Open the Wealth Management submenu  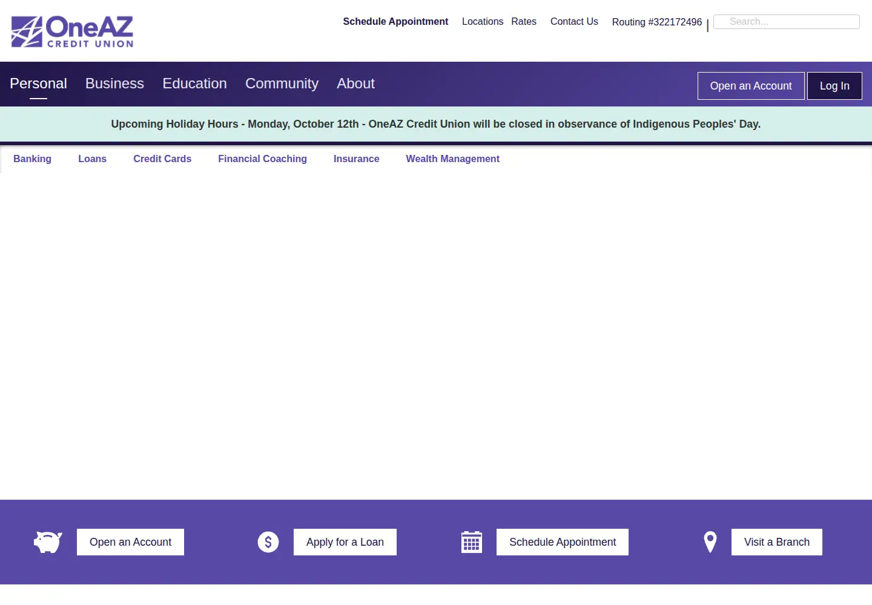452,159
